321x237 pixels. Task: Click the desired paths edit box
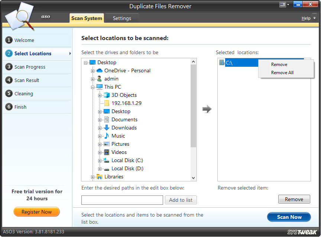click(122, 200)
